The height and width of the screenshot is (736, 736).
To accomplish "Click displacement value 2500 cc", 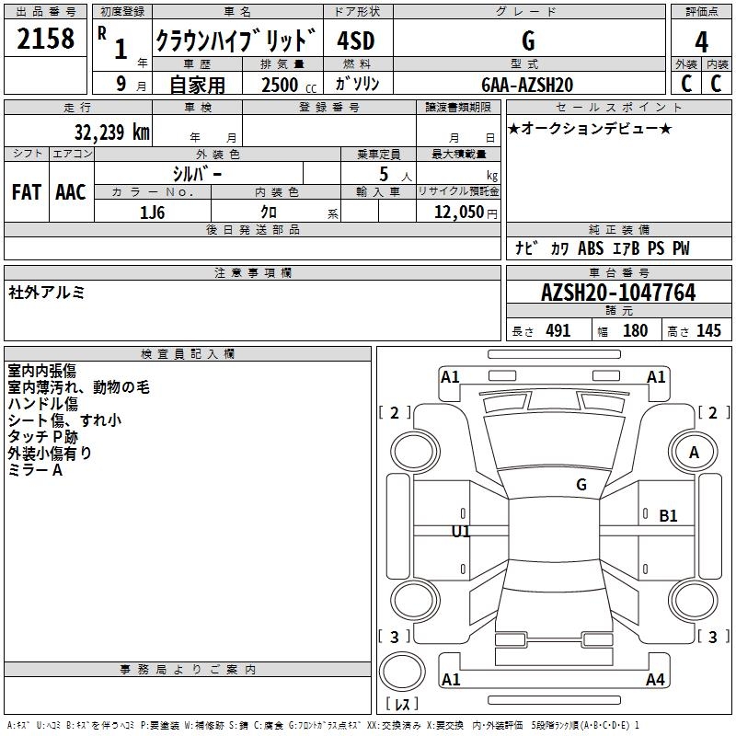I will click(289, 85).
